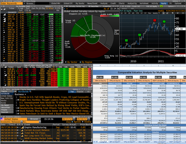Open Global Mkt launchpad tab
The height and width of the screenshot is (144, 186).
[56, 4]
